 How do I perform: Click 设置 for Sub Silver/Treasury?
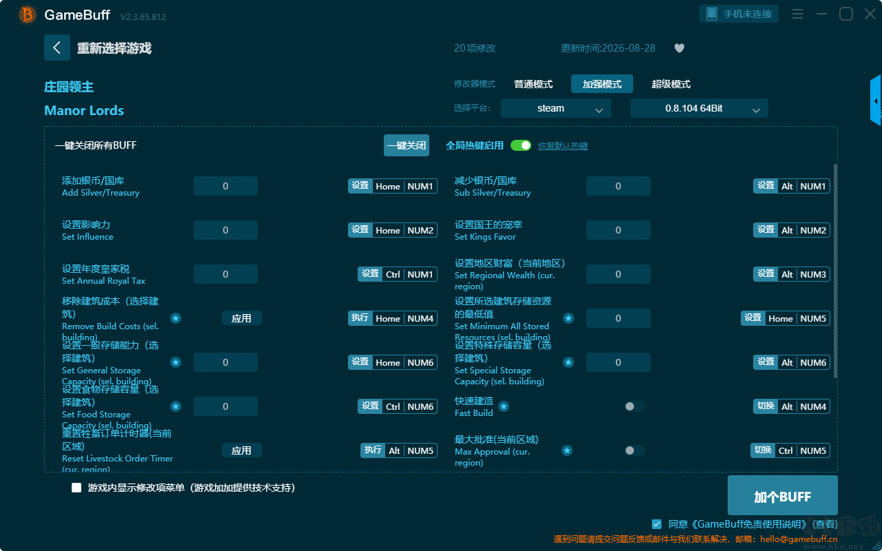pos(766,186)
